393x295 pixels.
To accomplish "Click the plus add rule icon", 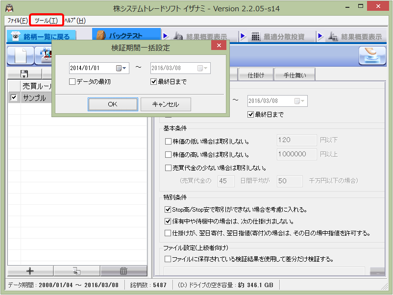I will (30, 271).
